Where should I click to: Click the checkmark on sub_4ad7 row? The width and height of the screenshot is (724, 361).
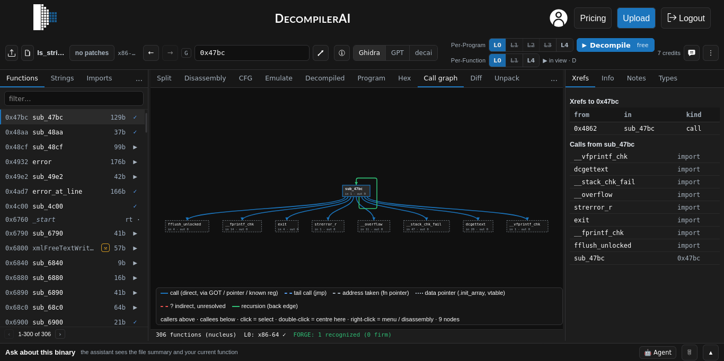coord(135,192)
